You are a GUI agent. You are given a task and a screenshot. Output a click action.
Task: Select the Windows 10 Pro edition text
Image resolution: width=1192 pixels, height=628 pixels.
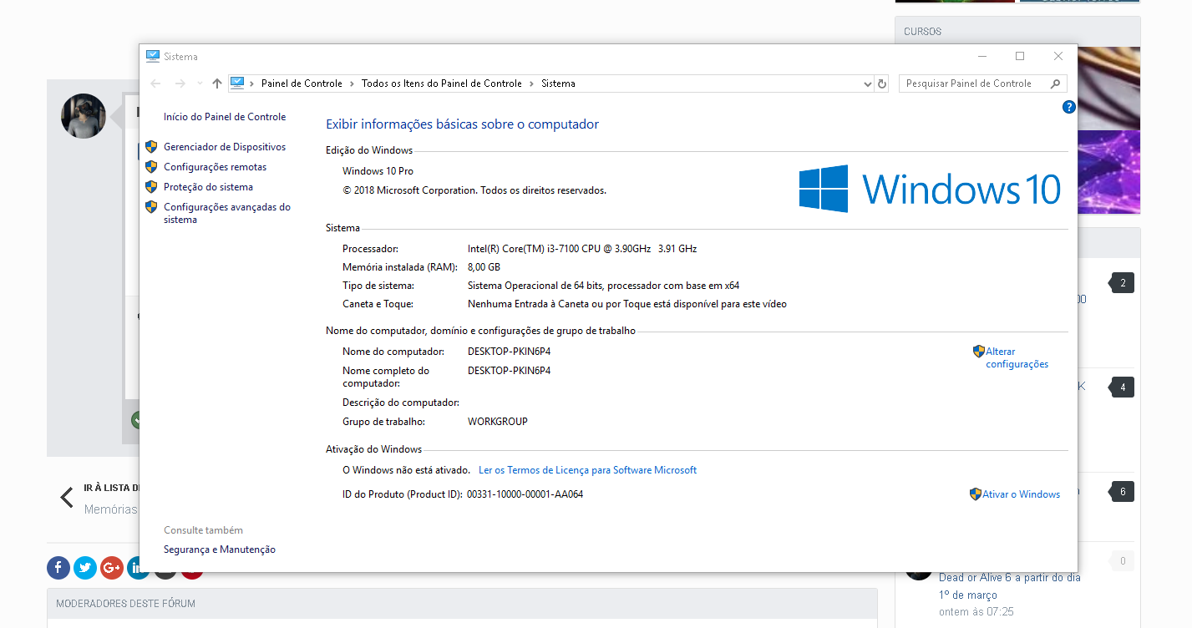378,171
